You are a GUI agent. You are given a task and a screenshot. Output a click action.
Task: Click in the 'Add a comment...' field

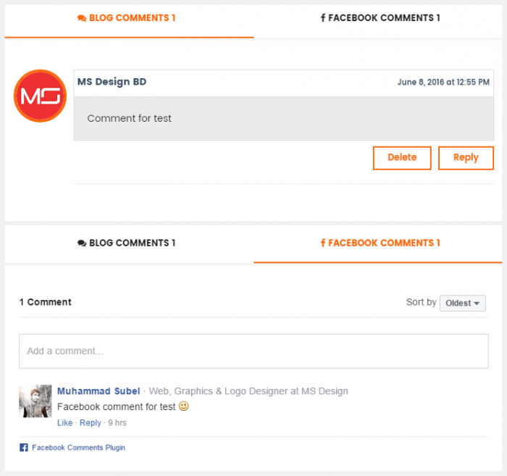[253, 351]
